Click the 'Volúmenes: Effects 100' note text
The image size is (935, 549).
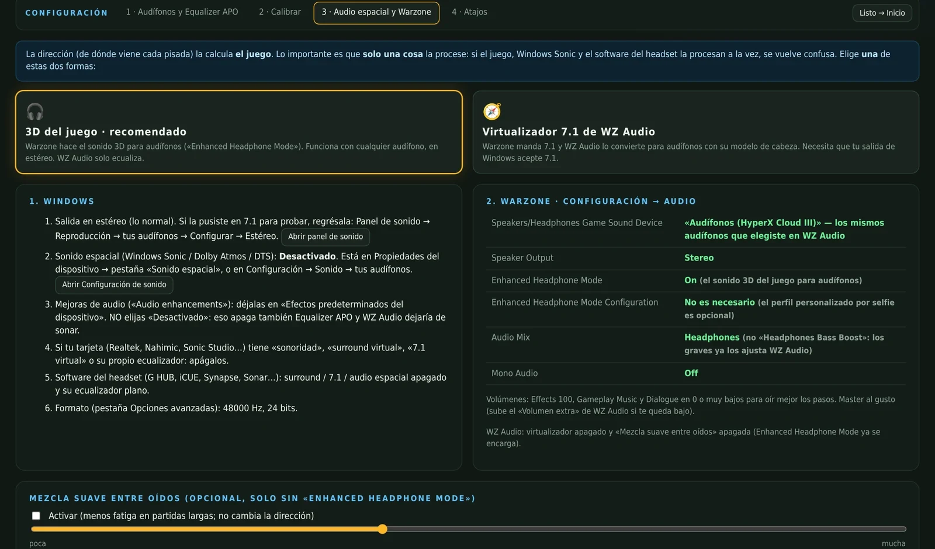point(690,405)
